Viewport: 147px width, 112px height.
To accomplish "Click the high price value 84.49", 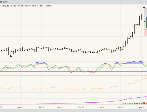I will click(20, 6).
